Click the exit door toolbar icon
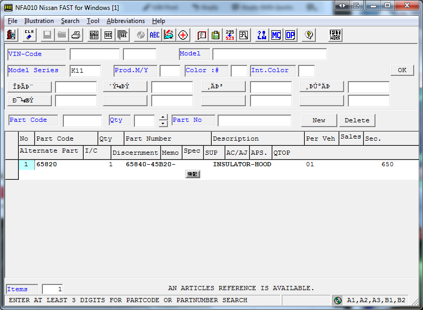Screen dimensions: 423x310 pos(12,35)
